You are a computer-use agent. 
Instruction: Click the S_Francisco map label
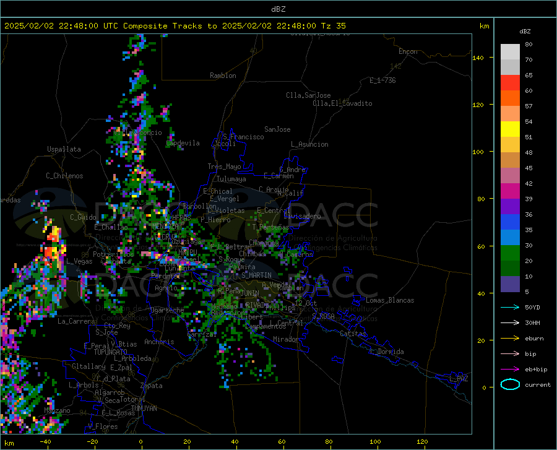click(x=243, y=137)
